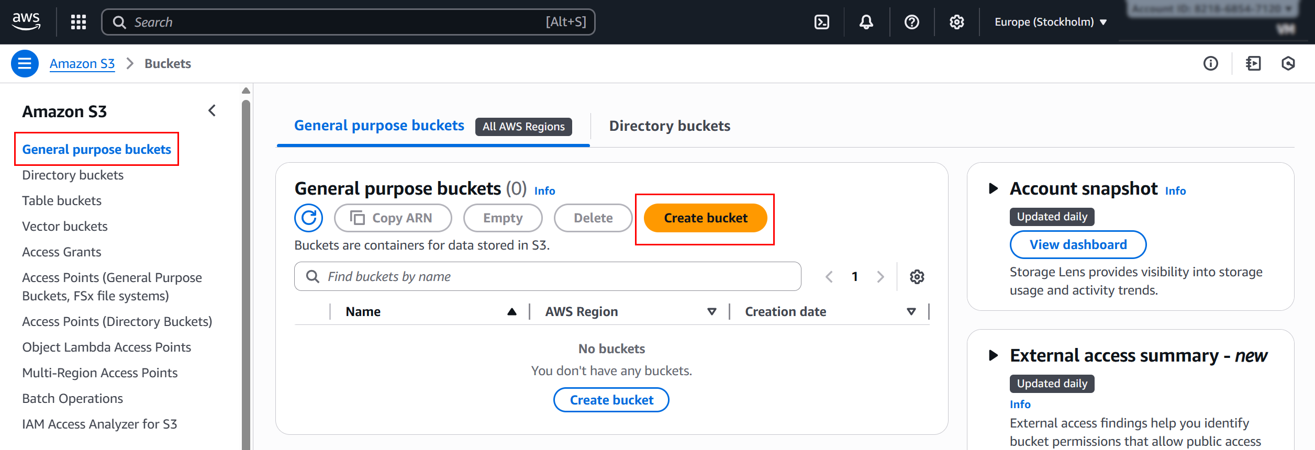Refresh the buckets list

click(x=309, y=218)
